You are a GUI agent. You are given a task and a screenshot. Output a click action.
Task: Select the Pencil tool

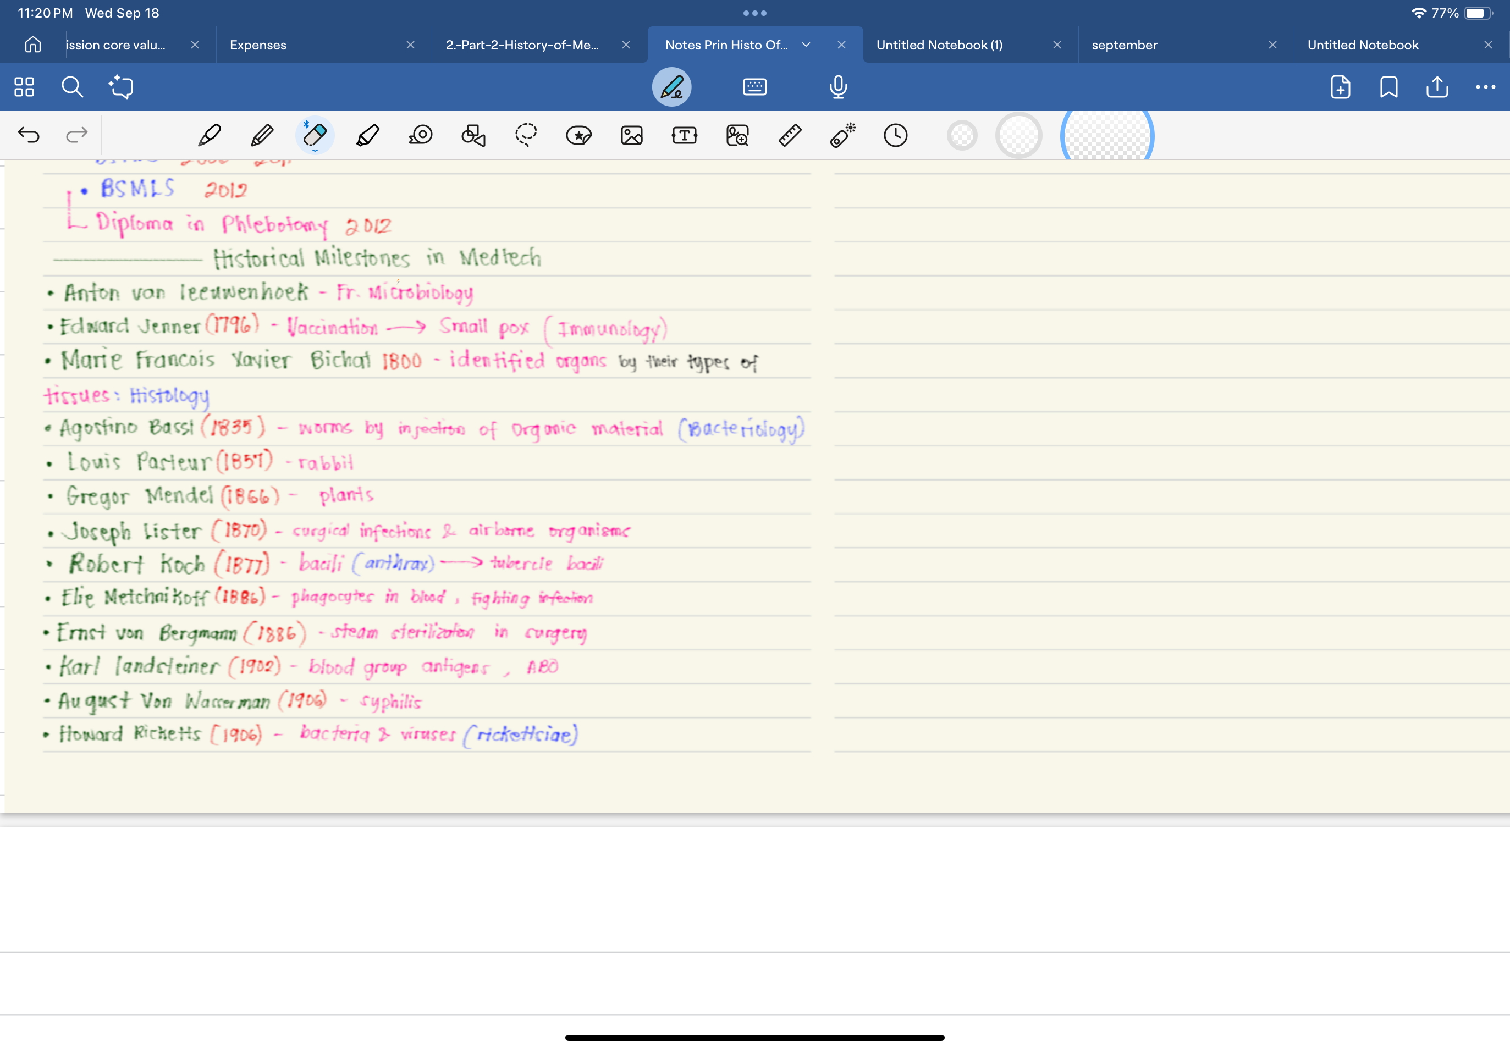click(x=262, y=135)
